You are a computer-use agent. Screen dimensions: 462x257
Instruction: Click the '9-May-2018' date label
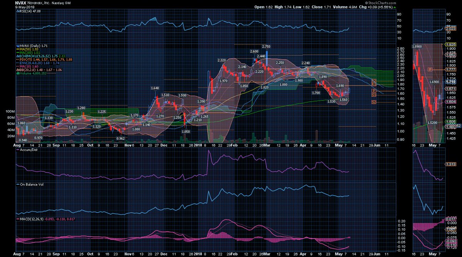click(x=25, y=7)
